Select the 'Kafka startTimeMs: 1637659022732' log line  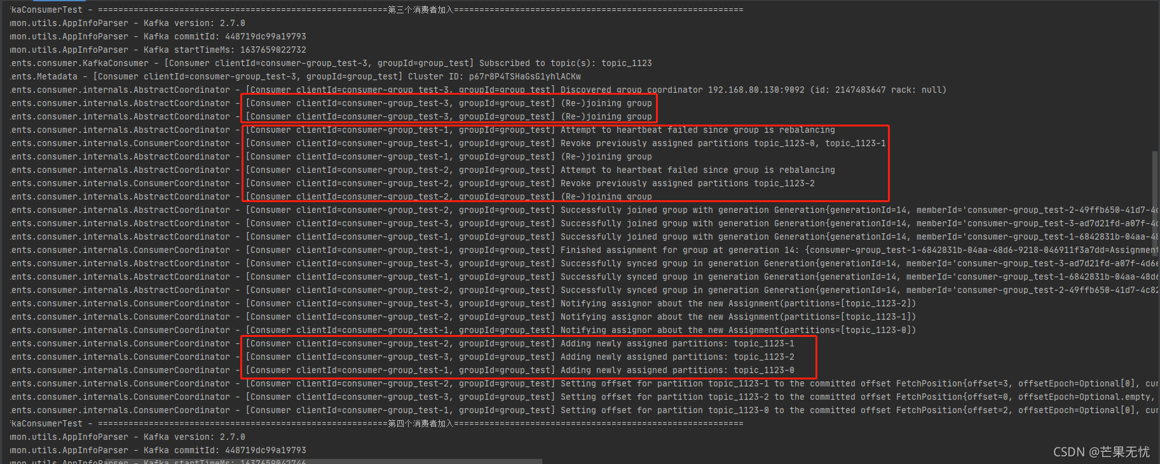point(158,50)
